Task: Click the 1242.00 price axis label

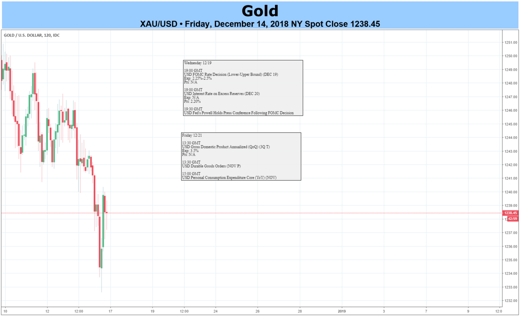Action: (510, 165)
